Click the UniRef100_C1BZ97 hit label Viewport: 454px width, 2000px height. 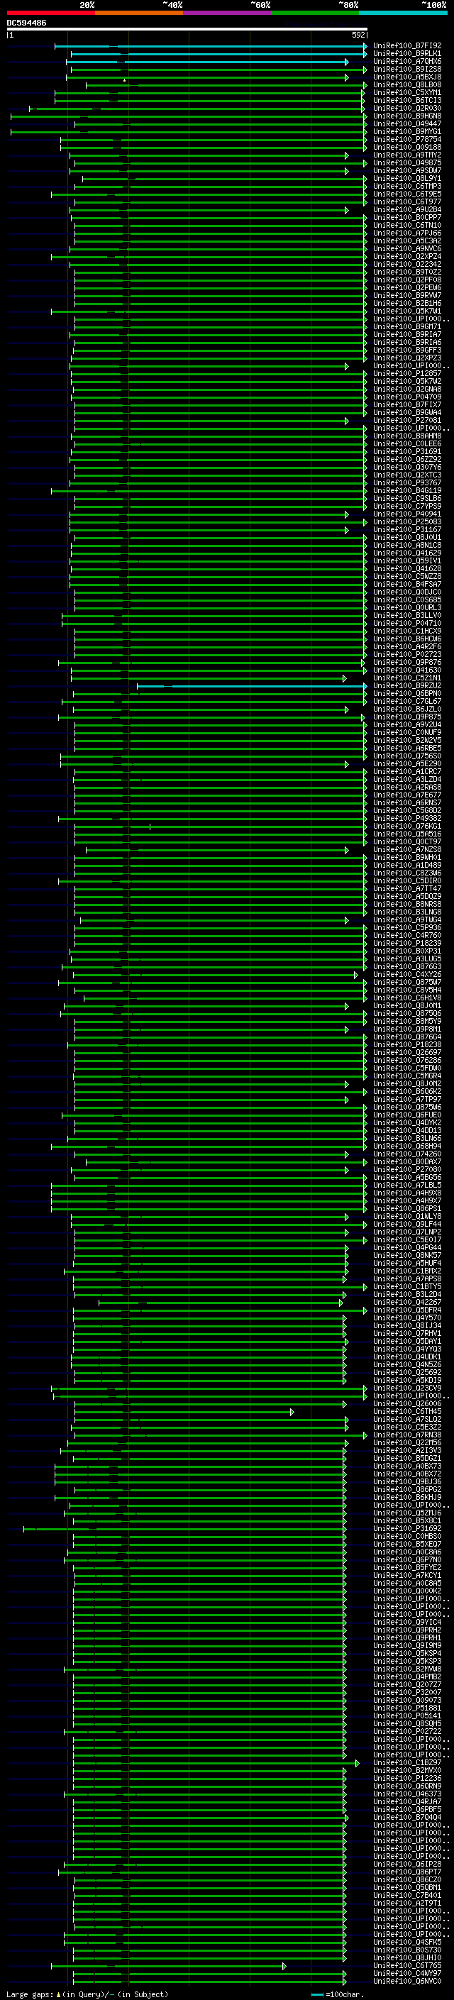tap(407, 1762)
